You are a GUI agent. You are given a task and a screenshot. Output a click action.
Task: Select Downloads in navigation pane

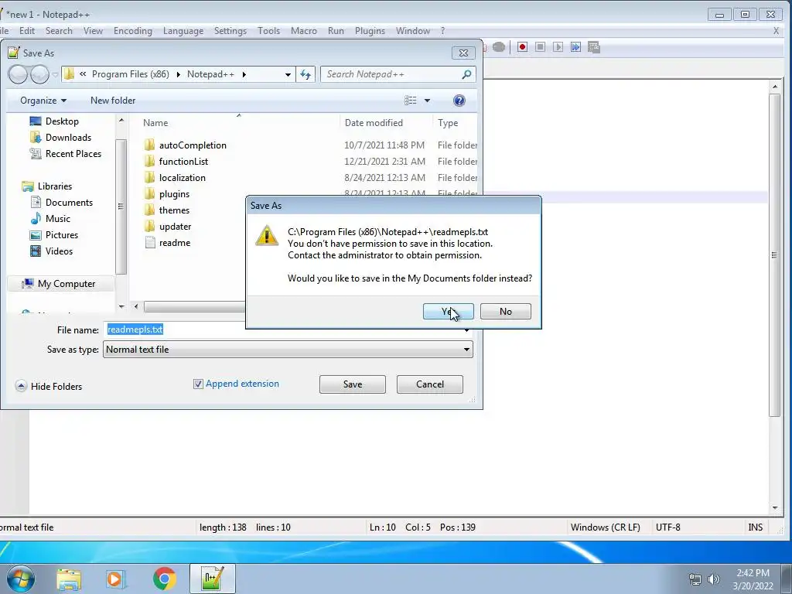pos(68,138)
